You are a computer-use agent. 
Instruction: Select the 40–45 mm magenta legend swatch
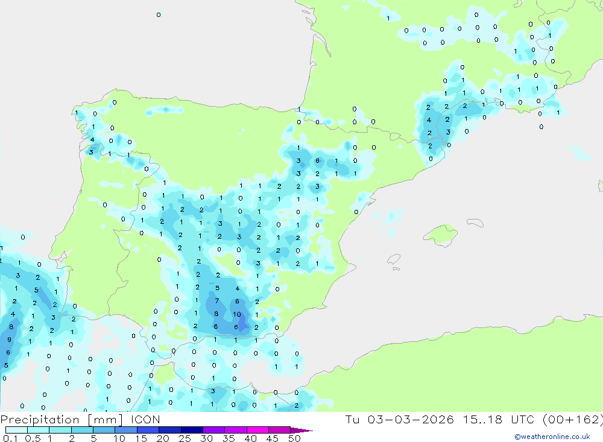click(x=257, y=430)
